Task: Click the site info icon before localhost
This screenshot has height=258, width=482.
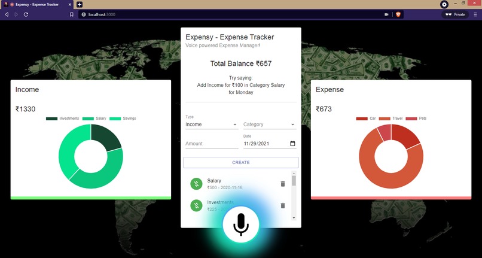Action: [x=84, y=14]
